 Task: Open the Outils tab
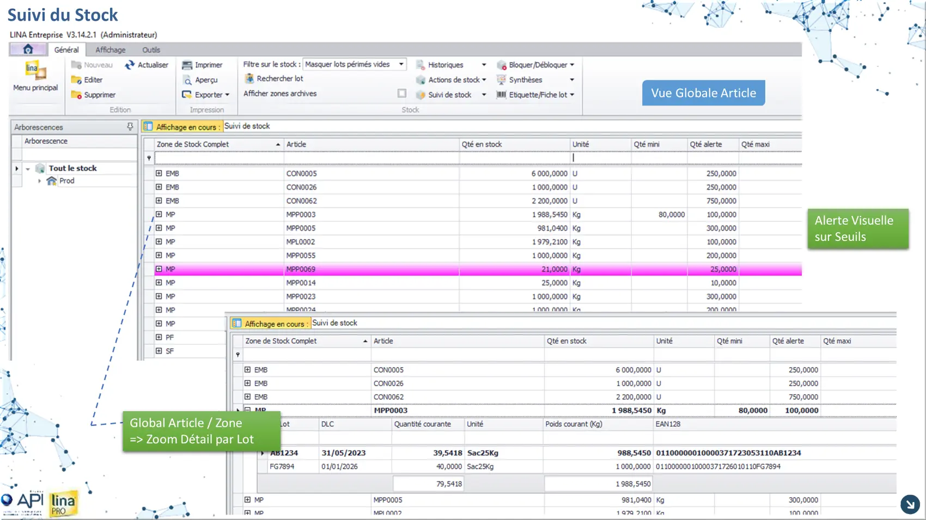coord(151,49)
